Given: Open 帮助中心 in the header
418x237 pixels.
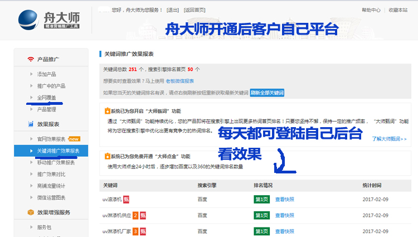Looking at the screenshot, I should coord(371,10).
